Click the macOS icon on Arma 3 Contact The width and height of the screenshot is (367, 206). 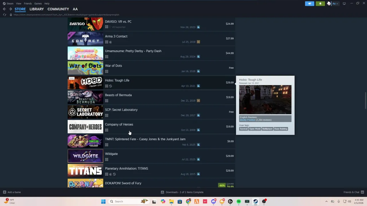click(110, 42)
